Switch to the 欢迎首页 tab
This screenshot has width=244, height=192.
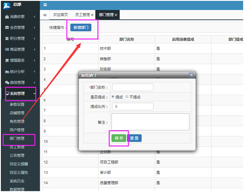click(60, 15)
